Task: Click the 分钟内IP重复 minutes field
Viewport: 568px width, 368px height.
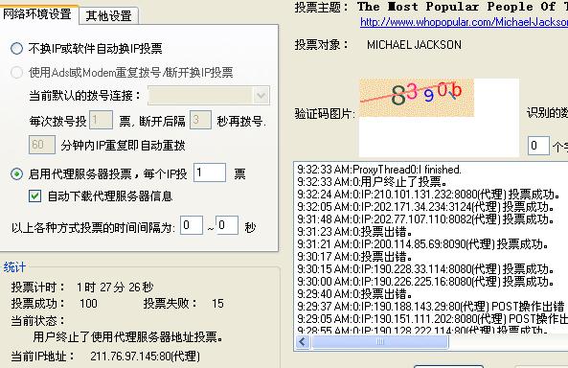Action: pyautogui.click(x=42, y=145)
